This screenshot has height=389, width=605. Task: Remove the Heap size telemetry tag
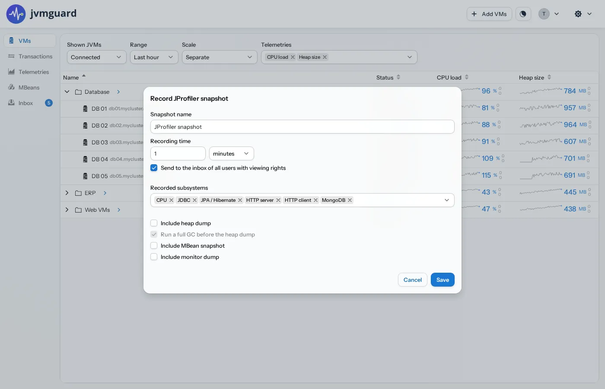tap(325, 57)
